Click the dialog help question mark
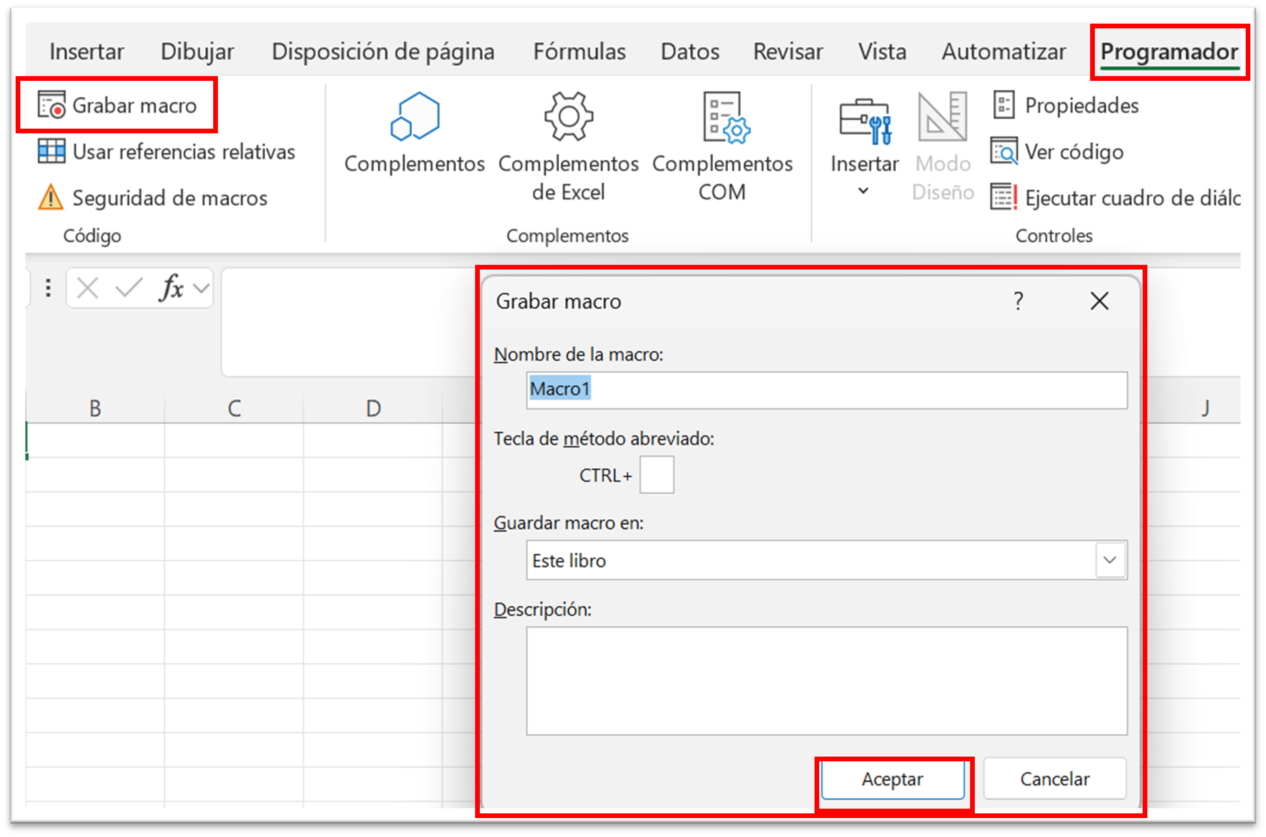Screen dimensions: 1266x837 coord(1018,301)
